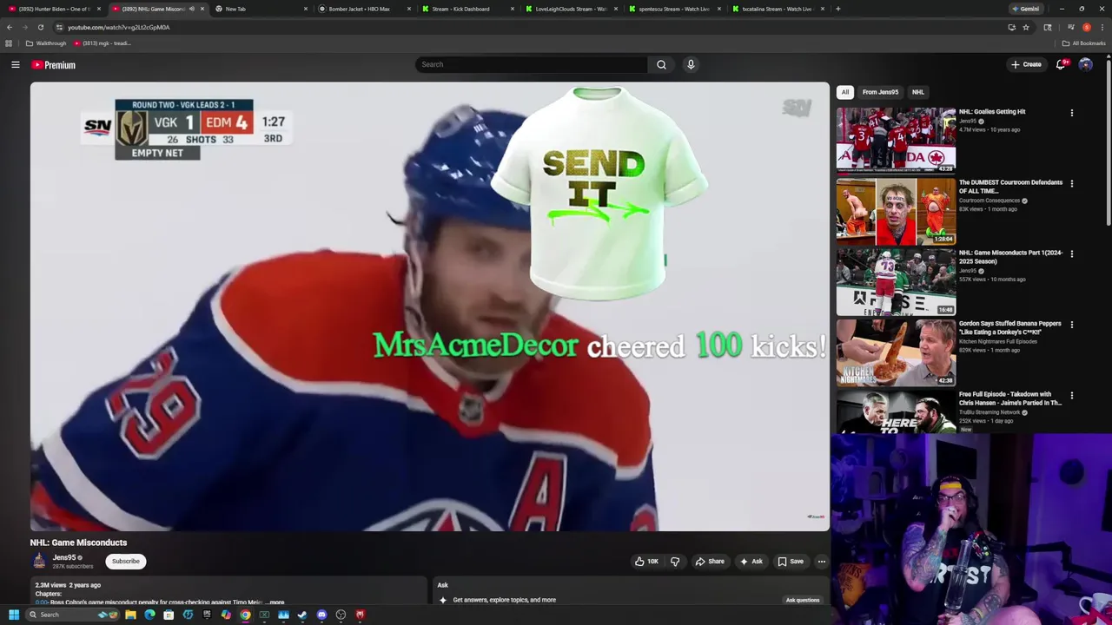This screenshot has height=625, width=1112.
Task: Open the YouTube account avatar menu
Action: [x=1085, y=64]
